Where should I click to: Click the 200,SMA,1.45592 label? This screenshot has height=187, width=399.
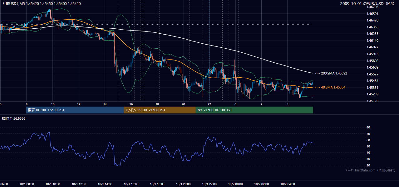tap(331, 74)
